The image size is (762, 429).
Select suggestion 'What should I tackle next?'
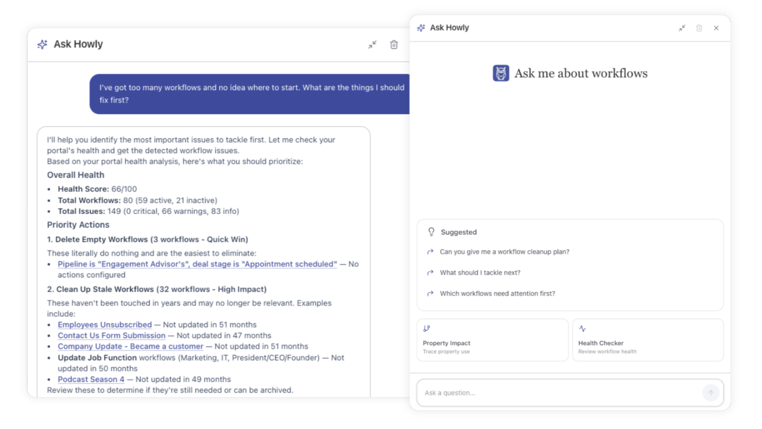coord(480,272)
